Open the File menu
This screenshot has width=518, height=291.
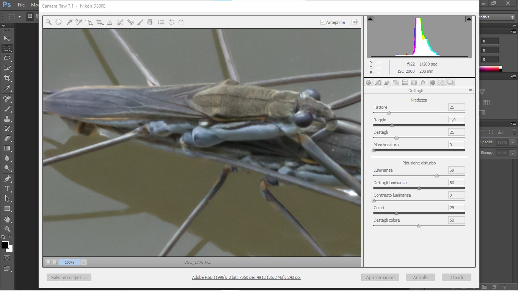coord(21,5)
